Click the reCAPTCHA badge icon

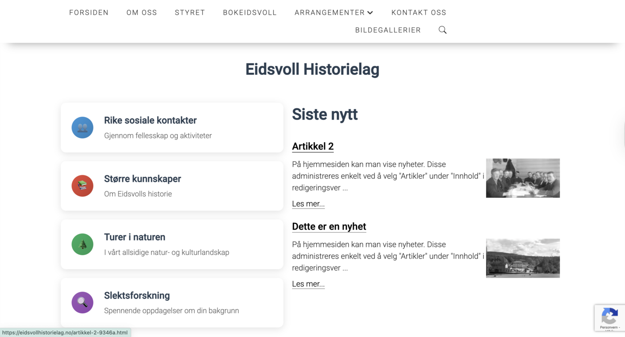pyautogui.click(x=609, y=316)
